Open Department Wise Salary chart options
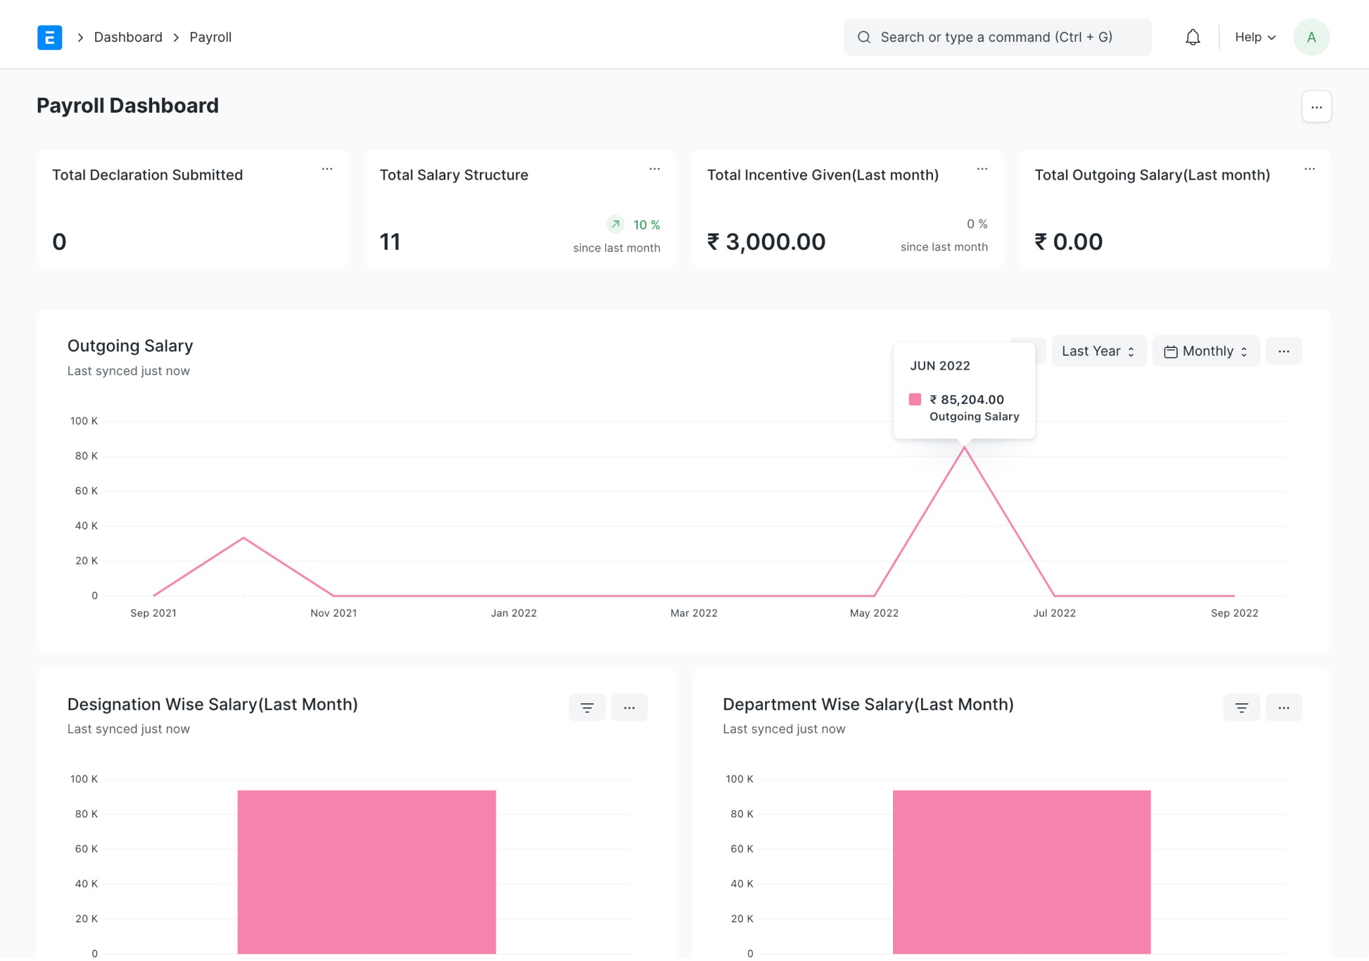 pos(1283,707)
